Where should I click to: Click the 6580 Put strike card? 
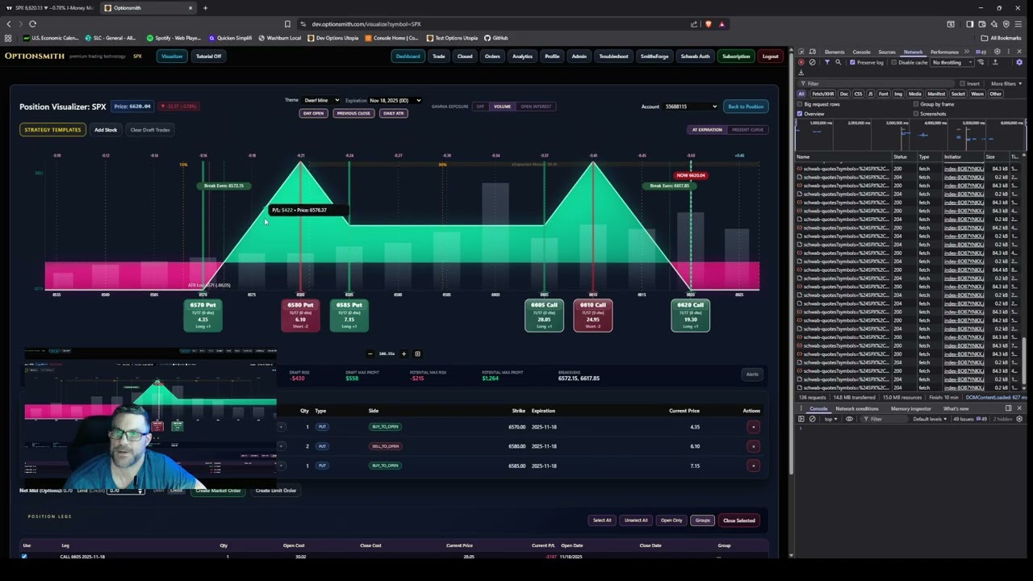tap(300, 316)
